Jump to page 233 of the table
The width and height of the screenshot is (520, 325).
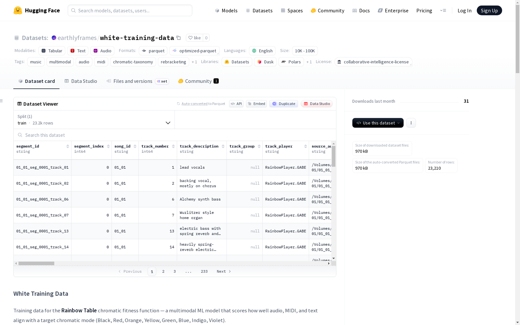coord(204,271)
